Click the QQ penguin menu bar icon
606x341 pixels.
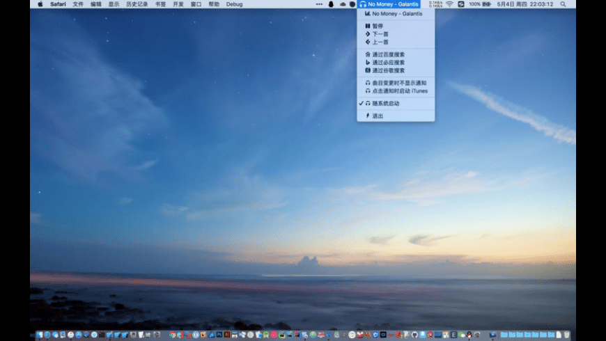pyautogui.click(x=331, y=4)
